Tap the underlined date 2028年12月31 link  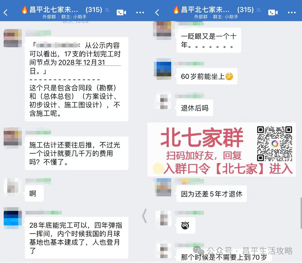click(81, 62)
